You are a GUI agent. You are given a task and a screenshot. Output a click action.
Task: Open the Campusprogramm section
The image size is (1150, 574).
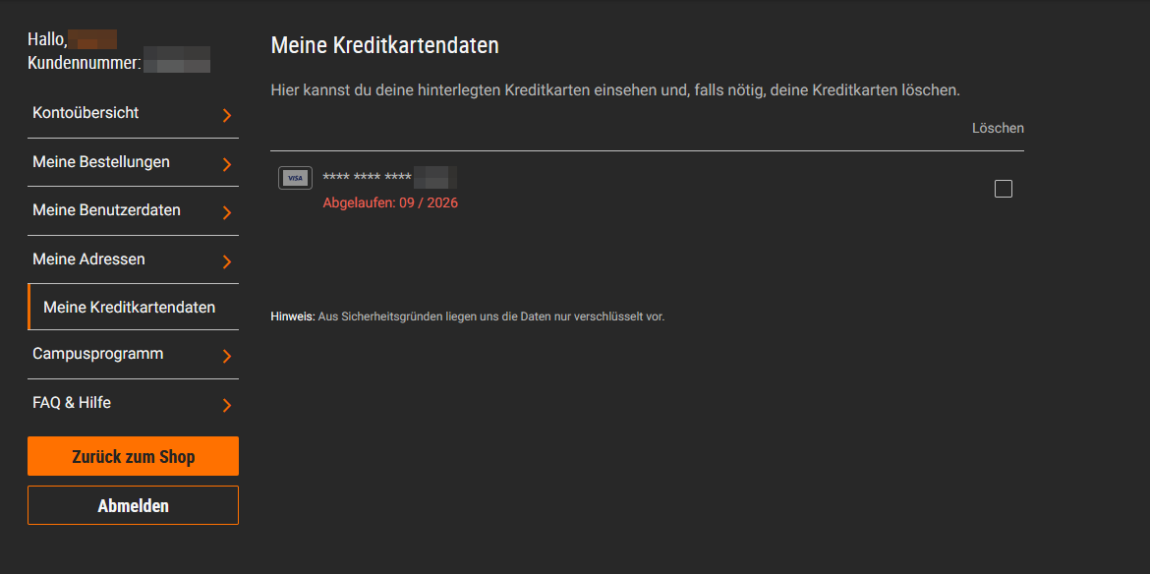coord(133,355)
